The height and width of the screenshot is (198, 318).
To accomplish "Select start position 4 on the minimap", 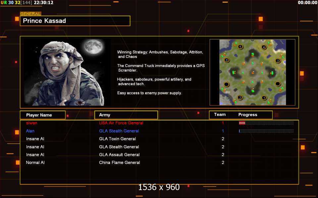I will pyautogui.click(x=264, y=47).
